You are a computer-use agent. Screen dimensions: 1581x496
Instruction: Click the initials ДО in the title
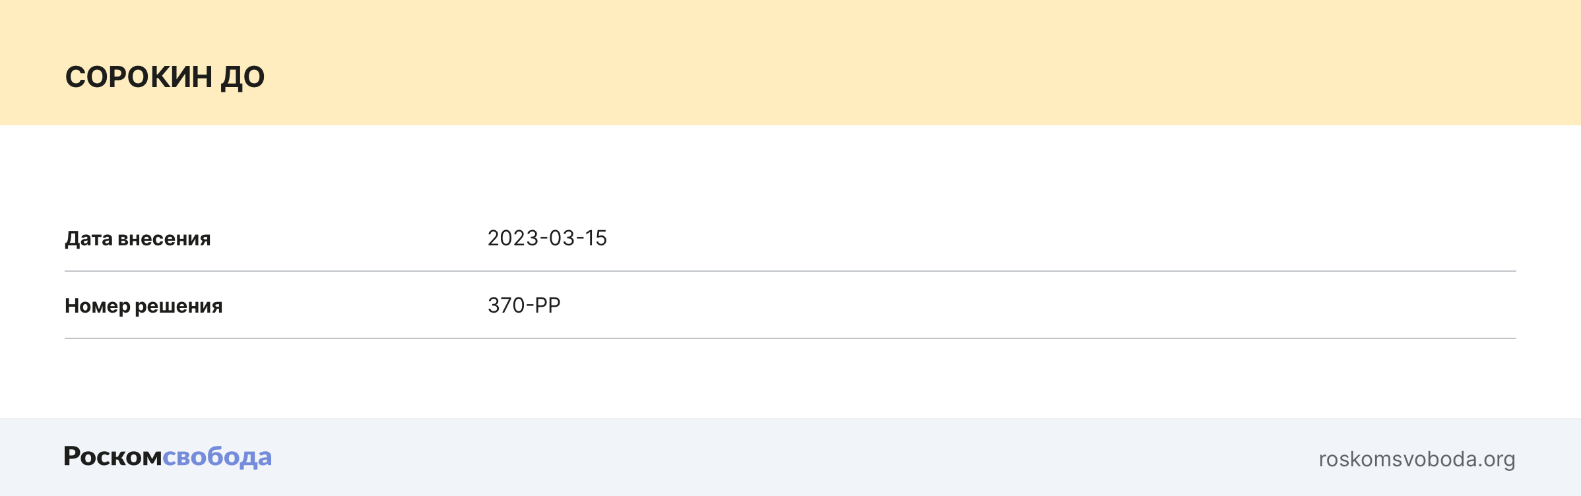(242, 77)
